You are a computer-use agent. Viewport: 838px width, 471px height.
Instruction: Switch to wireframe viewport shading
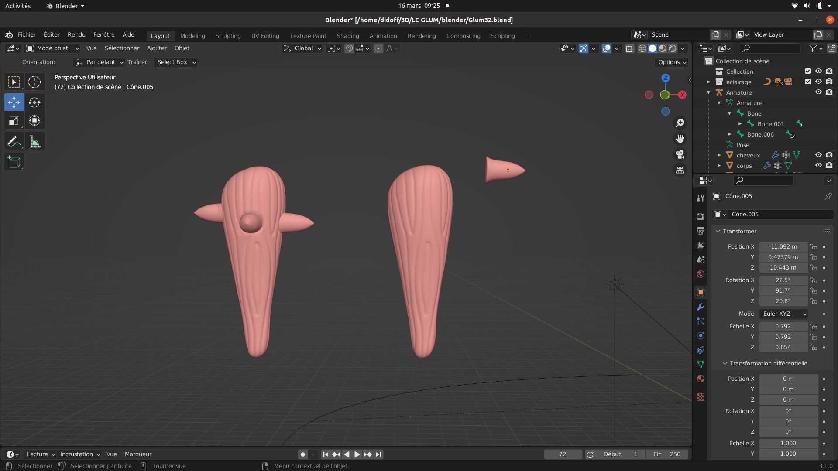click(x=642, y=48)
